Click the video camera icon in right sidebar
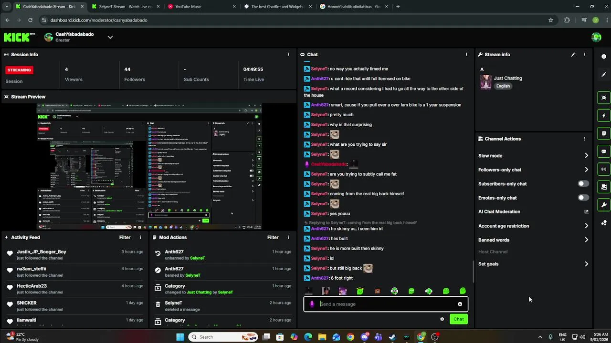 point(604,187)
